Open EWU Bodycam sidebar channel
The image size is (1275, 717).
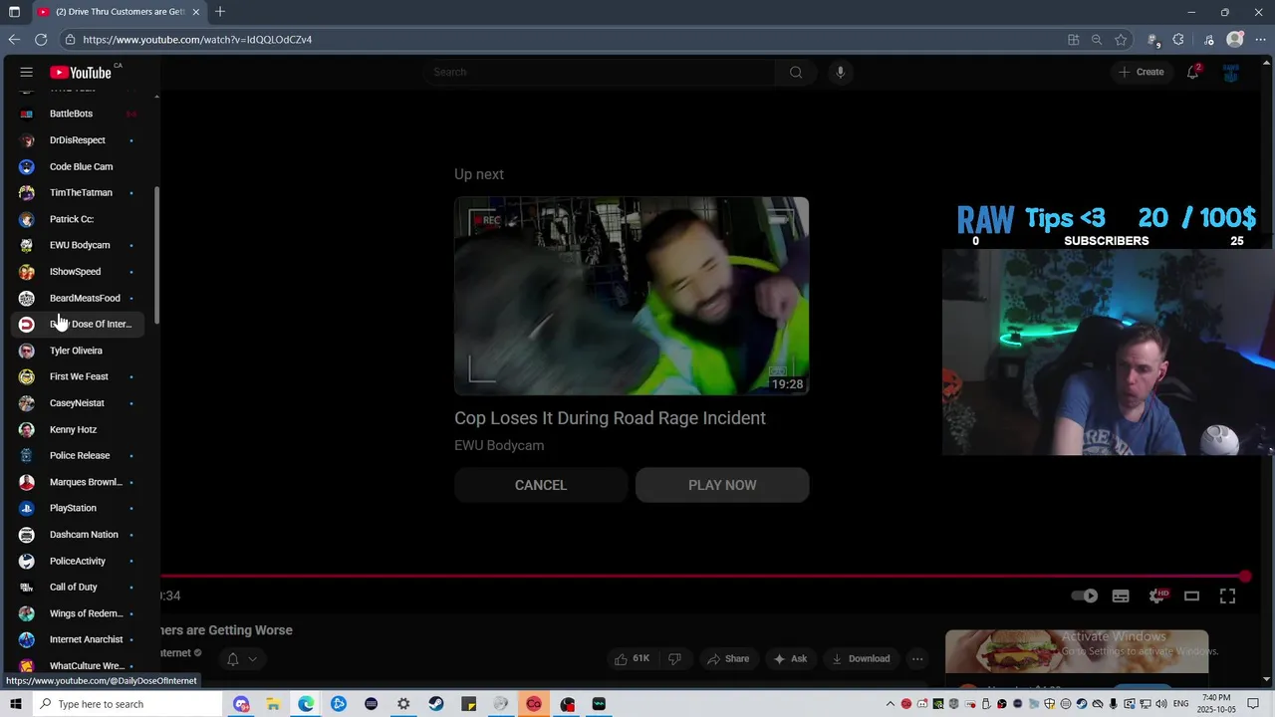[79, 245]
